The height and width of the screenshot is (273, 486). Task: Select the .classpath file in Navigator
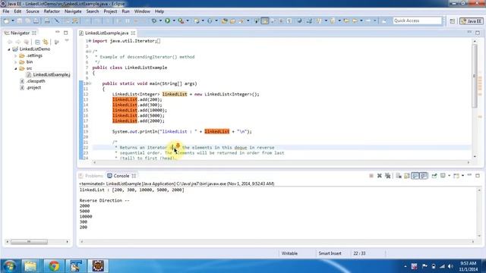36,81
